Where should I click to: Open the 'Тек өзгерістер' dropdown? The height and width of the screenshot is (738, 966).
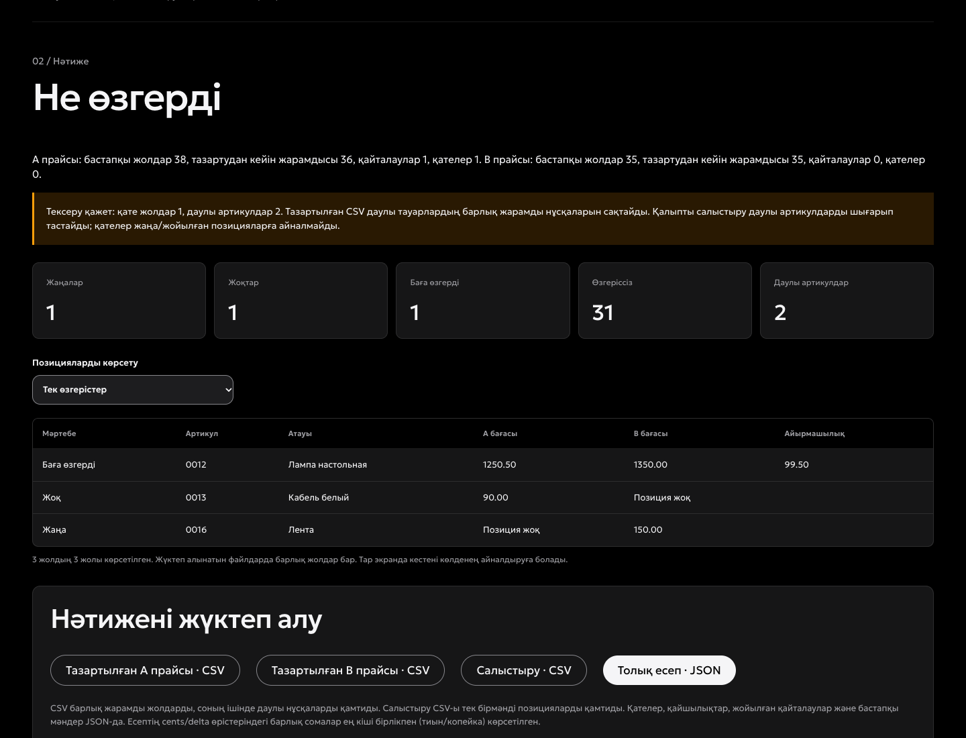(133, 390)
